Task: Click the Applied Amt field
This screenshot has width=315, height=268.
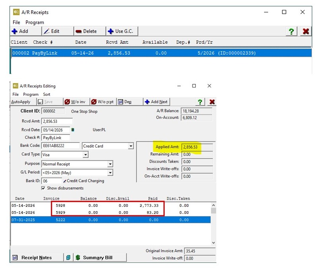Action: 197,147
